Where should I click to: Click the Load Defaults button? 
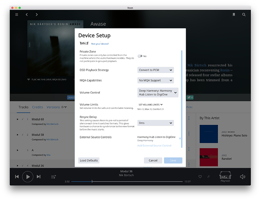click(x=89, y=160)
